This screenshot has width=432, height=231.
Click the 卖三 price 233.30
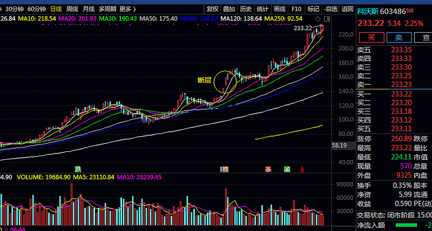pyautogui.click(x=401, y=67)
